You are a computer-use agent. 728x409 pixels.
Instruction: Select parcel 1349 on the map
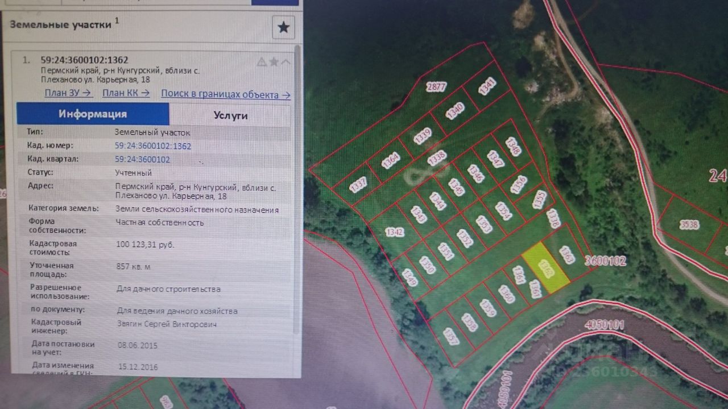tap(409, 278)
